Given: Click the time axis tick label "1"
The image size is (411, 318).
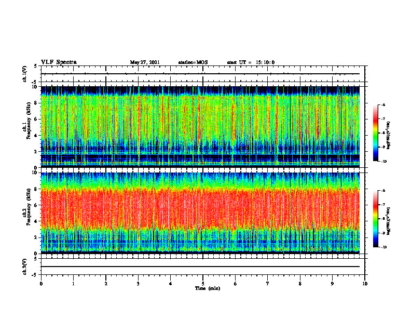Looking at the screenshot, I should (73, 284).
